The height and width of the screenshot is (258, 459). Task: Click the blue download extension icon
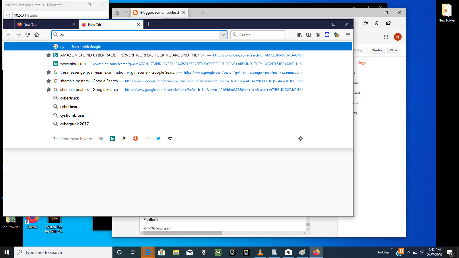tap(327, 35)
